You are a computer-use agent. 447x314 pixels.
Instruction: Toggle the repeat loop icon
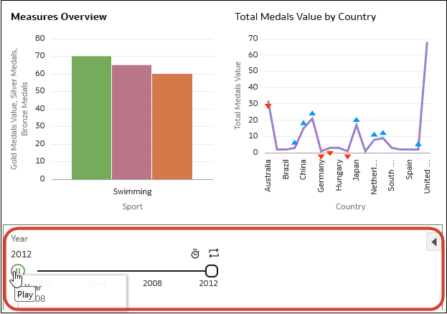pos(214,253)
